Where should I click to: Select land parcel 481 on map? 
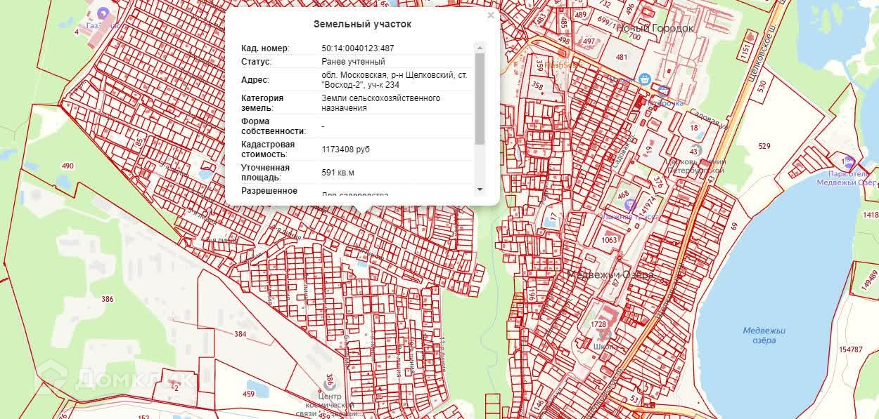[621, 58]
